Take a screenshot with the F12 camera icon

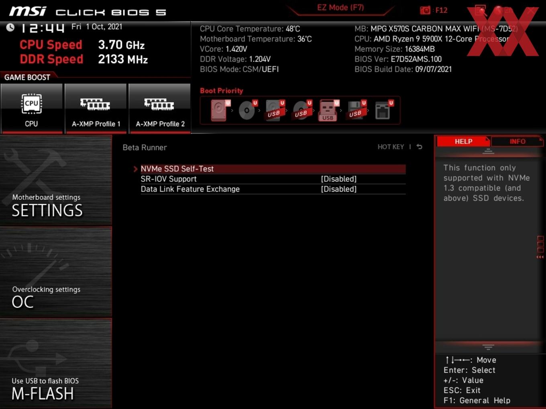click(425, 10)
